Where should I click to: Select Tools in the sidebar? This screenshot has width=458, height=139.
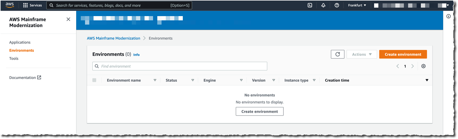point(14,58)
